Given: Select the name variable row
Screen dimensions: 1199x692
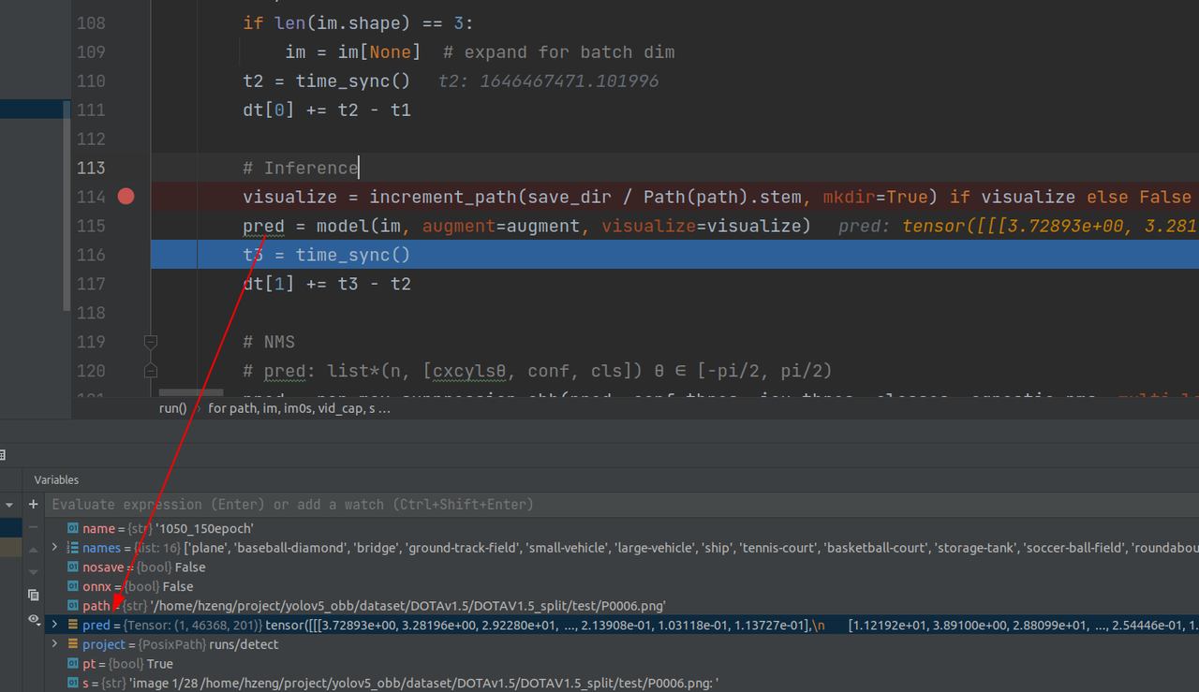Looking at the screenshot, I should tap(622, 529).
